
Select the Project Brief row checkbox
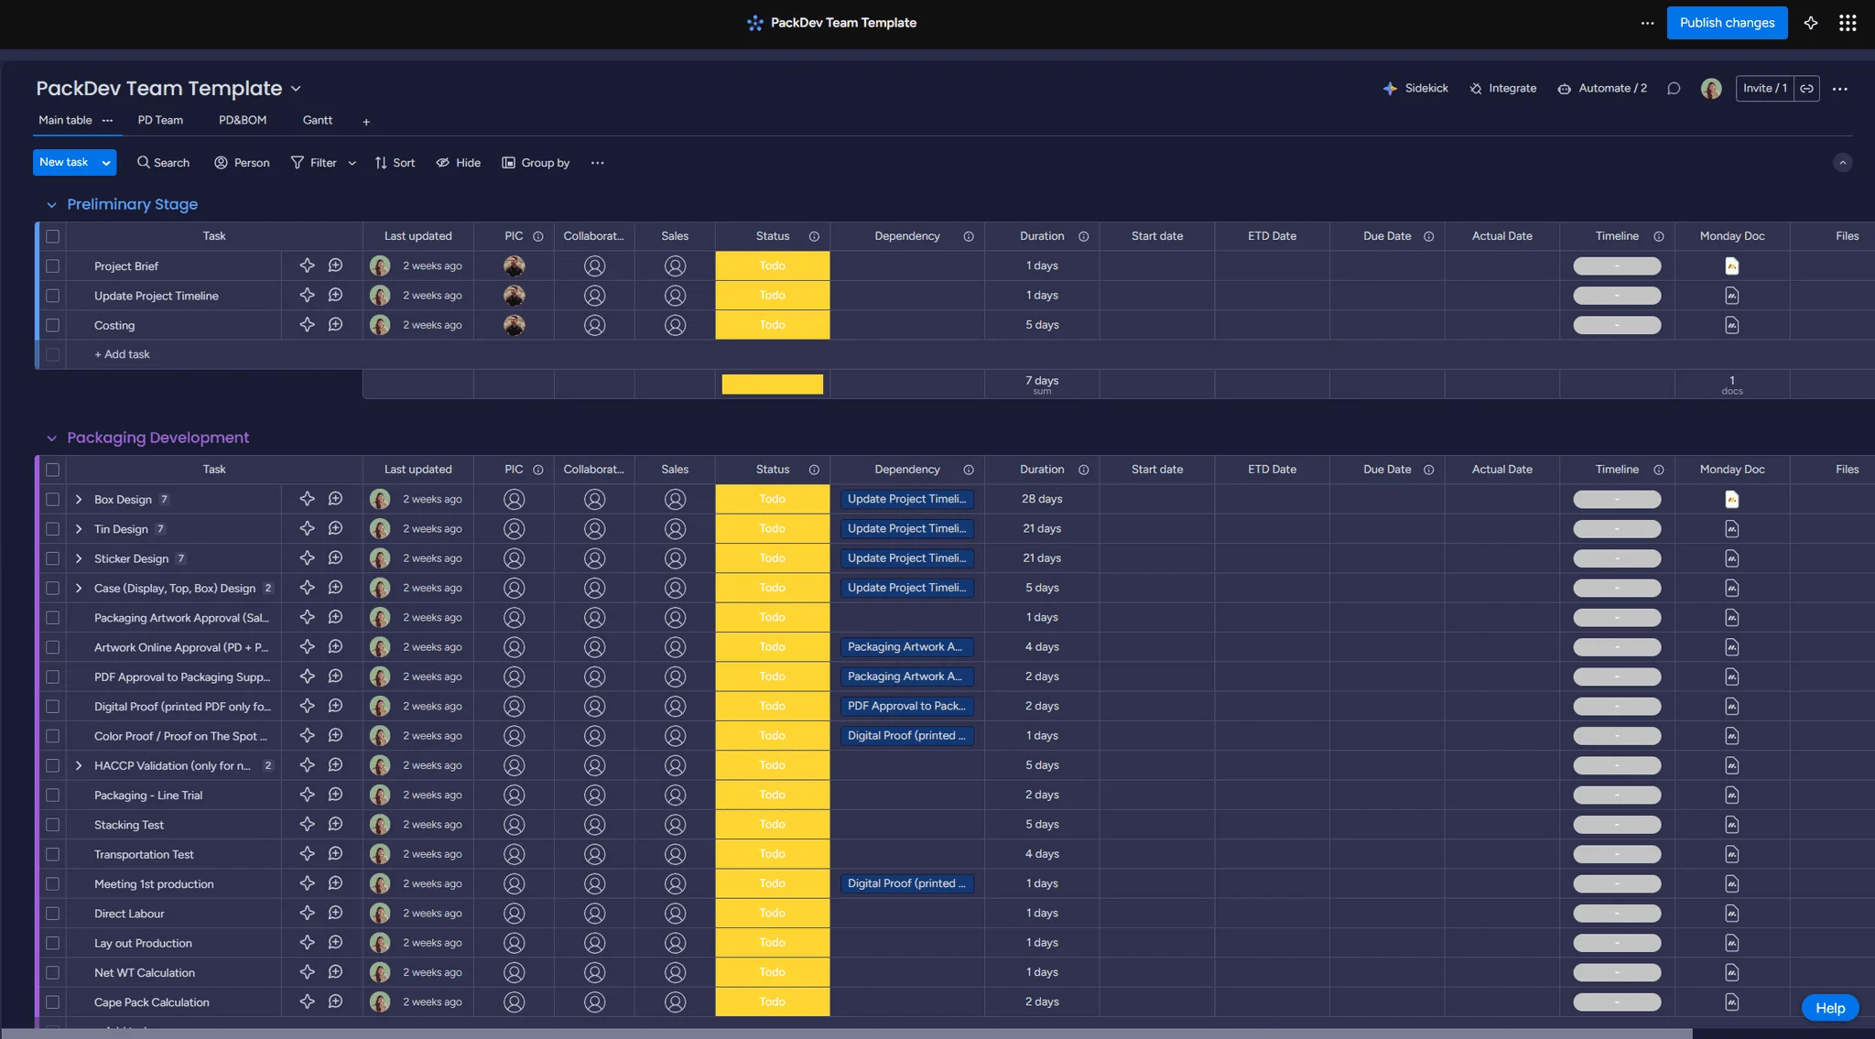[52, 265]
